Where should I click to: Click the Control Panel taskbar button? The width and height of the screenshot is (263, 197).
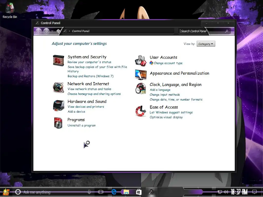pos(151,192)
